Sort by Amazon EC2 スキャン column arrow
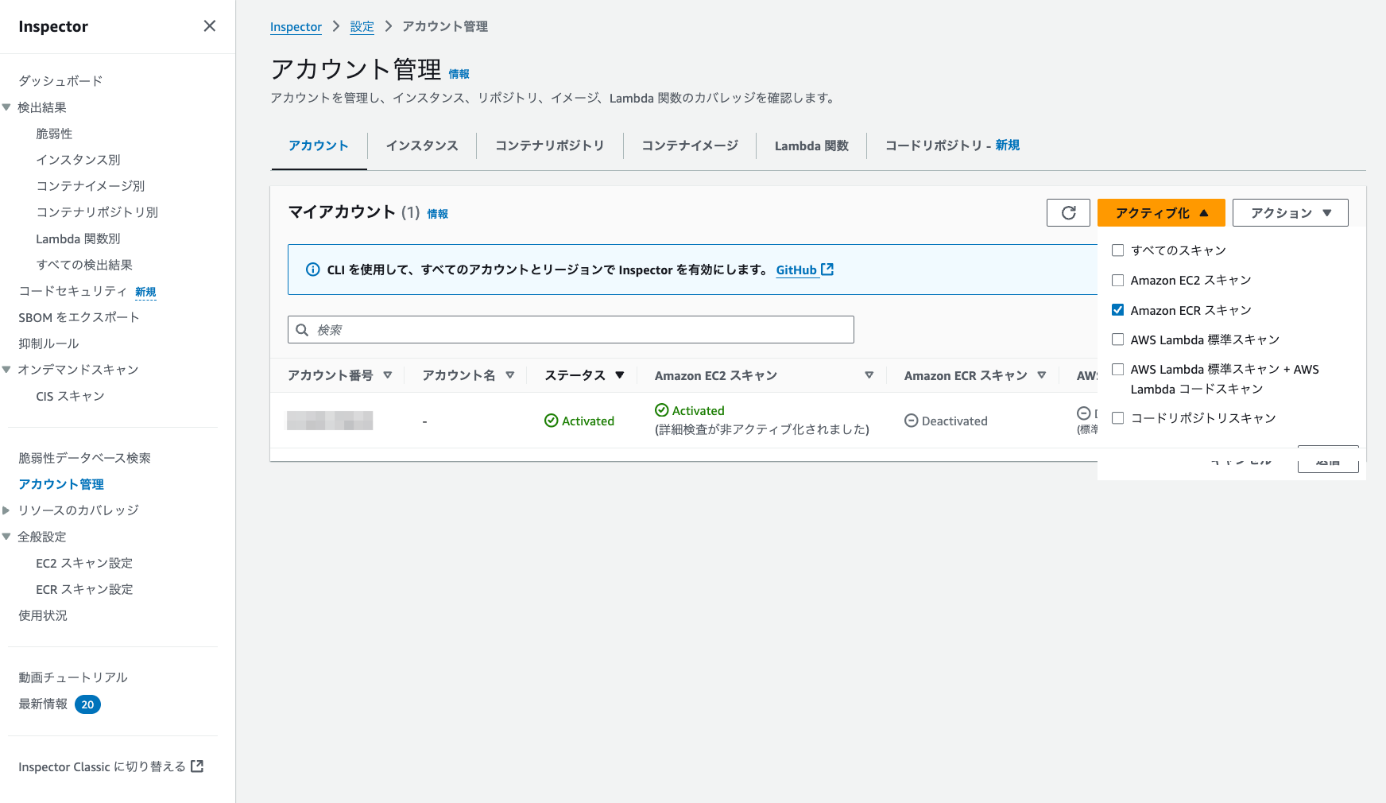This screenshot has height=803, width=1386. point(869,375)
